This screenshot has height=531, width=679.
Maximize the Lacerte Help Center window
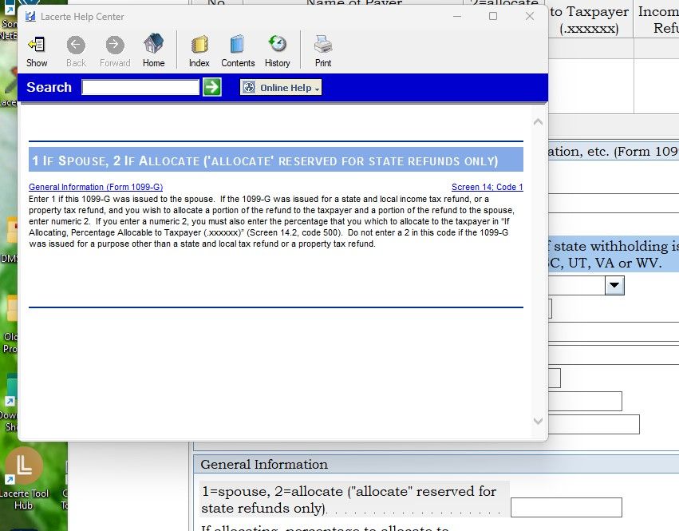(x=493, y=16)
